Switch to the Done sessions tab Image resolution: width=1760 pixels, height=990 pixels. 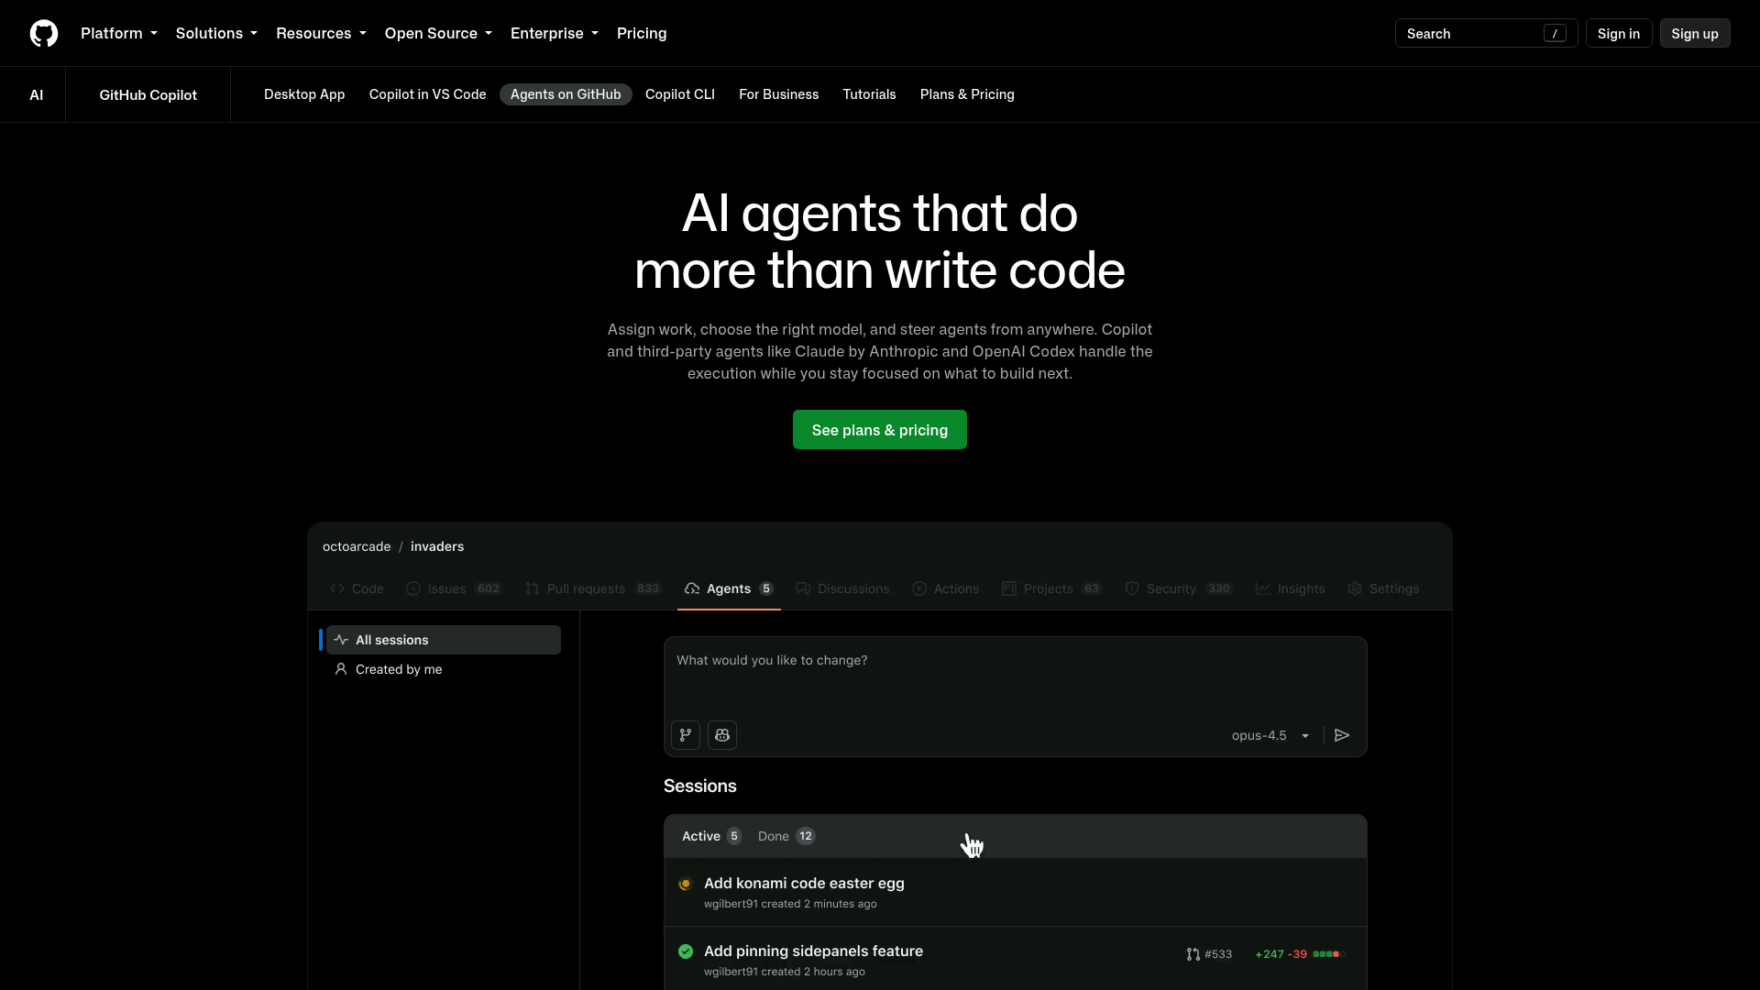coord(786,836)
